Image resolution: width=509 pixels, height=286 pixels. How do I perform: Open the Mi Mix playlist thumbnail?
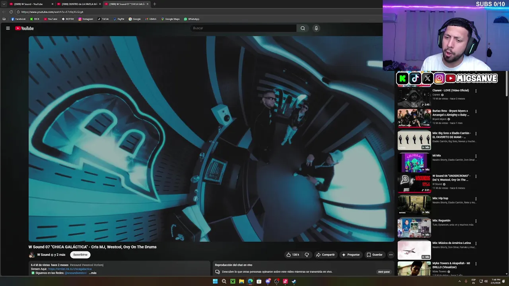click(x=414, y=163)
